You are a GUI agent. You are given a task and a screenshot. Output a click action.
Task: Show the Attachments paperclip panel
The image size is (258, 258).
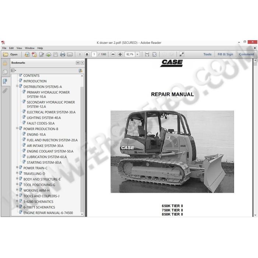[x=5, y=91]
